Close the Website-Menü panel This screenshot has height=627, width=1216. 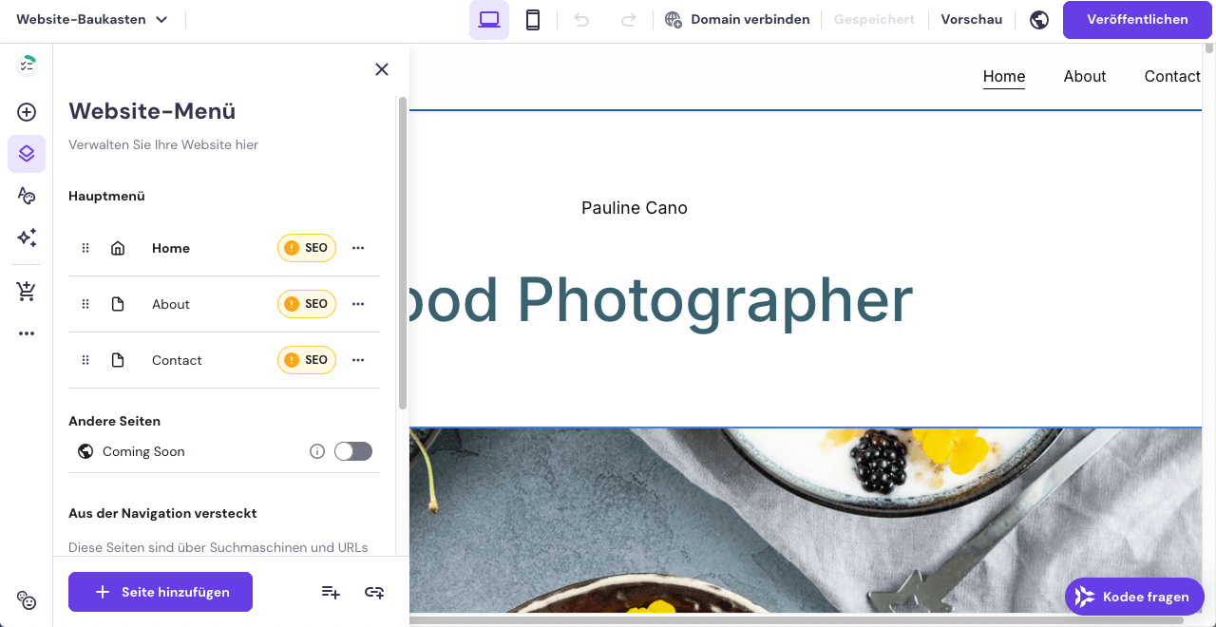tap(382, 69)
